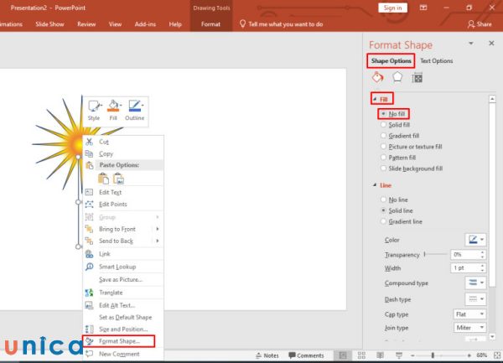
Task: Click the Fill bucket in mini toolbar
Action: point(113,110)
